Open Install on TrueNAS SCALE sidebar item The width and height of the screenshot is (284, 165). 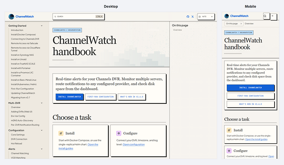(23, 64)
